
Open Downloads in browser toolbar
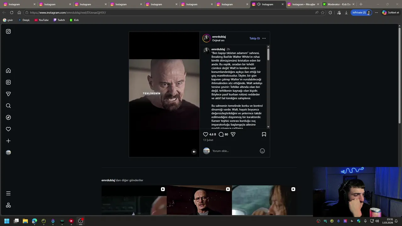pyautogui.click(x=346, y=13)
